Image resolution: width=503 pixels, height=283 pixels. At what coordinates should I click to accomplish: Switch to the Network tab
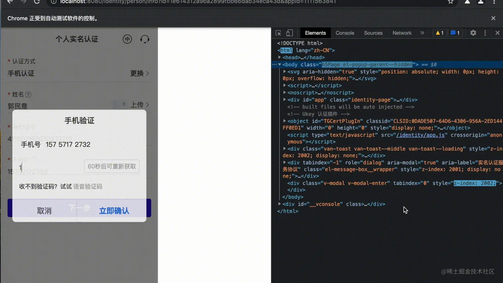pyautogui.click(x=402, y=33)
